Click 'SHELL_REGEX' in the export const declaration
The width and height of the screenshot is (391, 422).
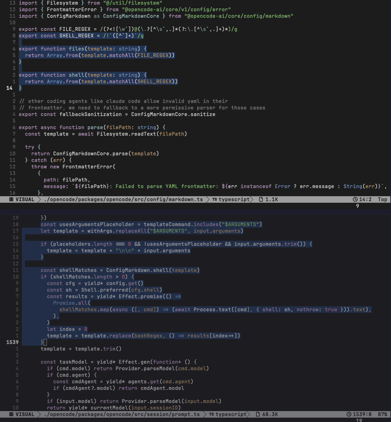[77, 36]
